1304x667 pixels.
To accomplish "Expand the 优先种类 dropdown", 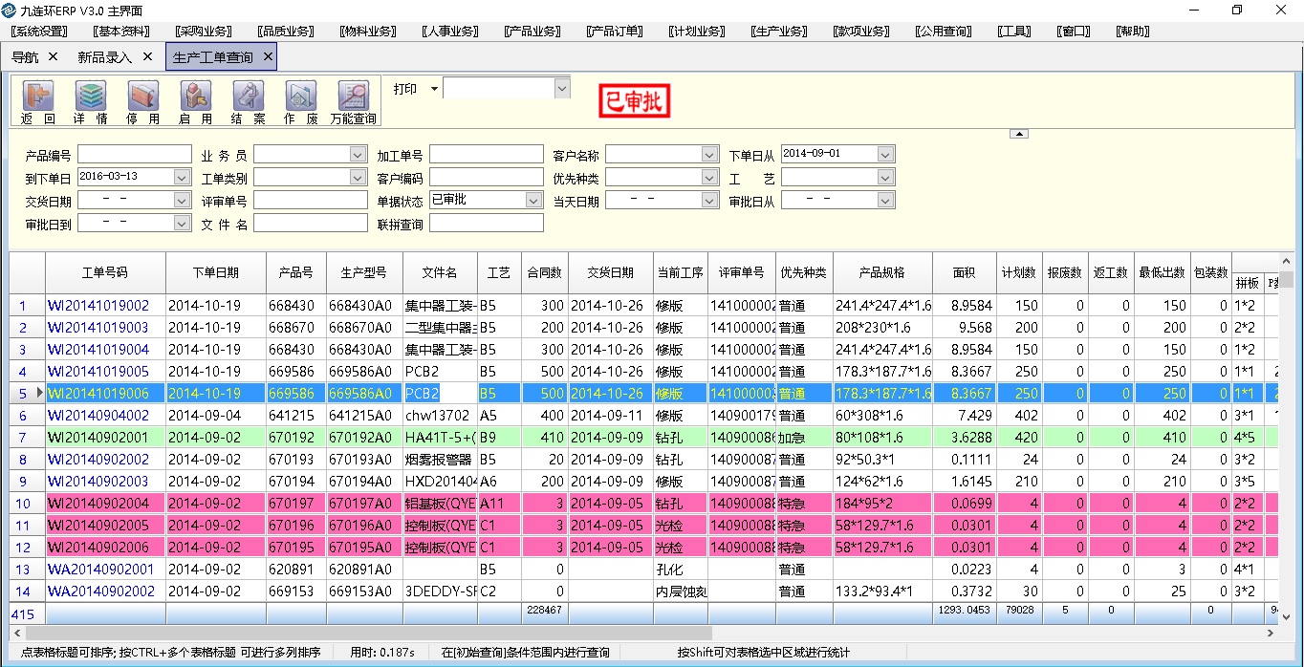I will [x=710, y=177].
